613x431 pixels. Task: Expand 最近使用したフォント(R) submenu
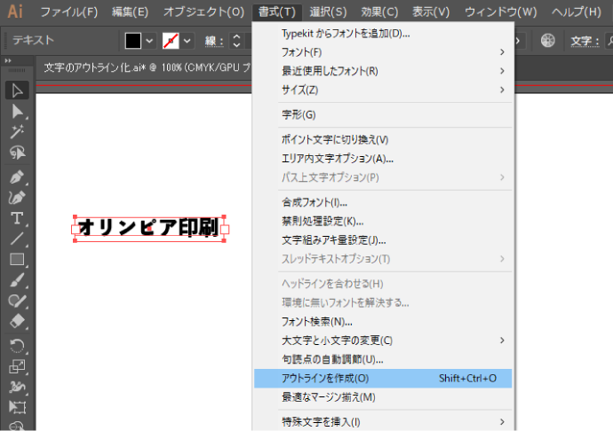click(x=383, y=71)
